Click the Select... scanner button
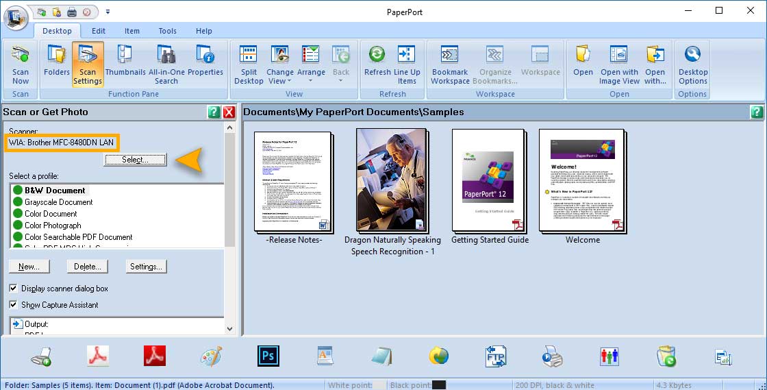 (135, 160)
